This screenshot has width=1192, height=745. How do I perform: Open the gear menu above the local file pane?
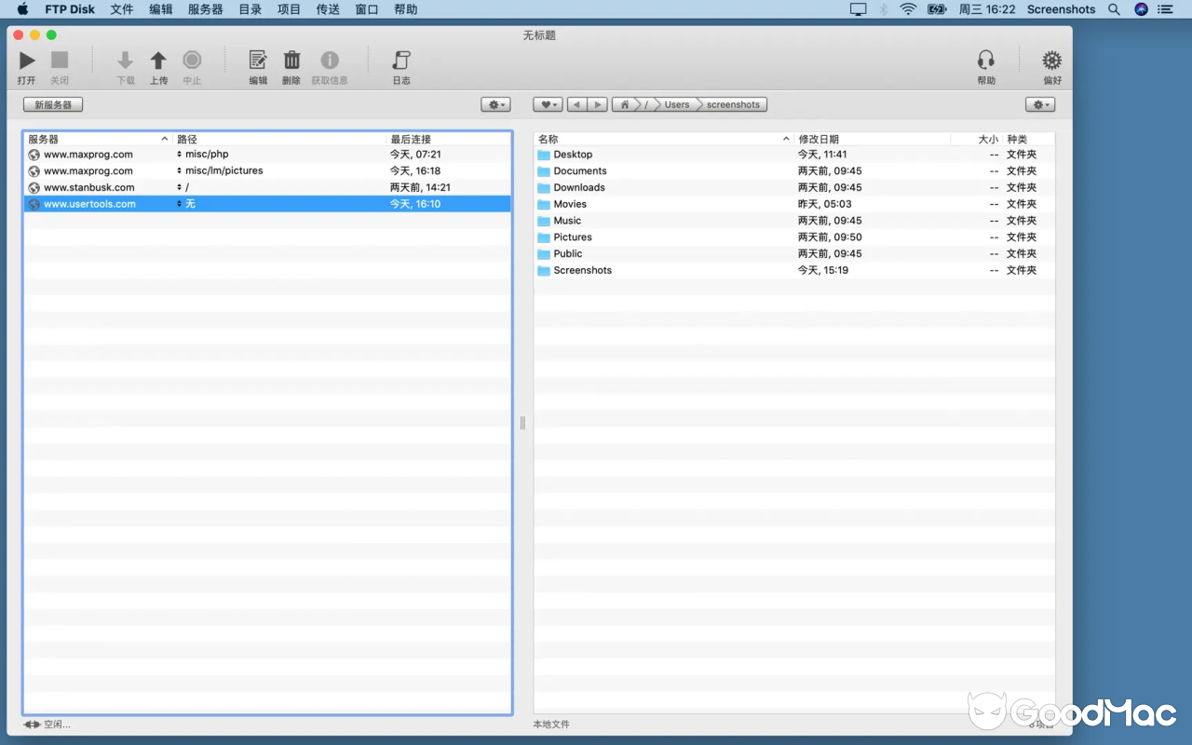[x=1039, y=104]
